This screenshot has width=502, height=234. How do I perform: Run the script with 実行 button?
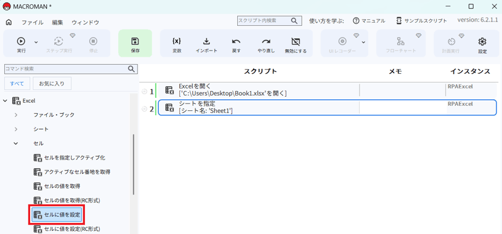coord(21,45)
